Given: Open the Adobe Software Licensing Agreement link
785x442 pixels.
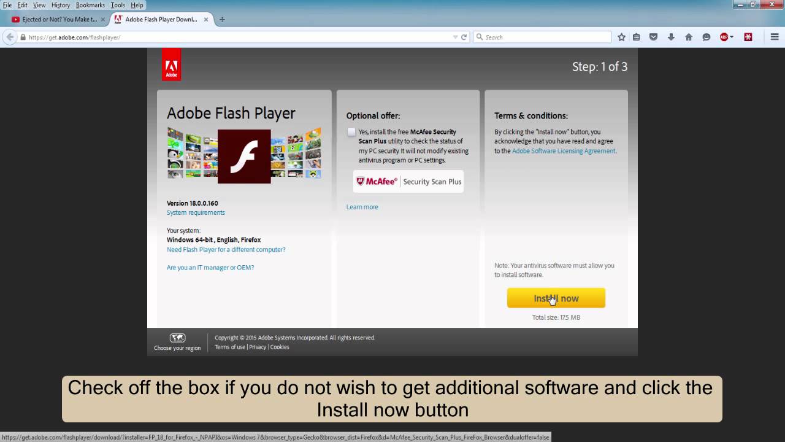Looking at the screenshot, I should tap(564, 150).
